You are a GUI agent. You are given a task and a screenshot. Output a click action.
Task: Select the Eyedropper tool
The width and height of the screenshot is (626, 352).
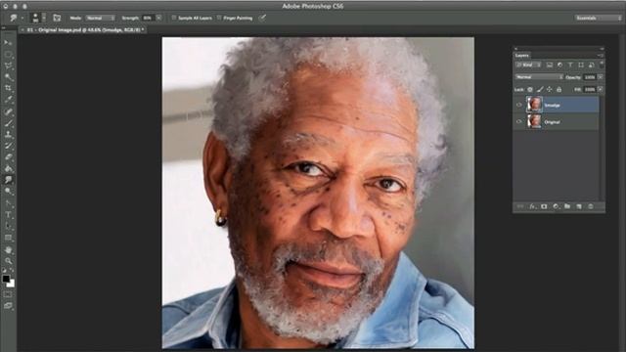8,100
